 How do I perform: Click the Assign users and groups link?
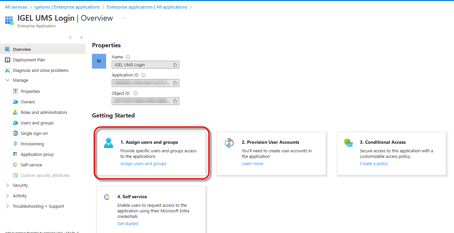[143, 163]
